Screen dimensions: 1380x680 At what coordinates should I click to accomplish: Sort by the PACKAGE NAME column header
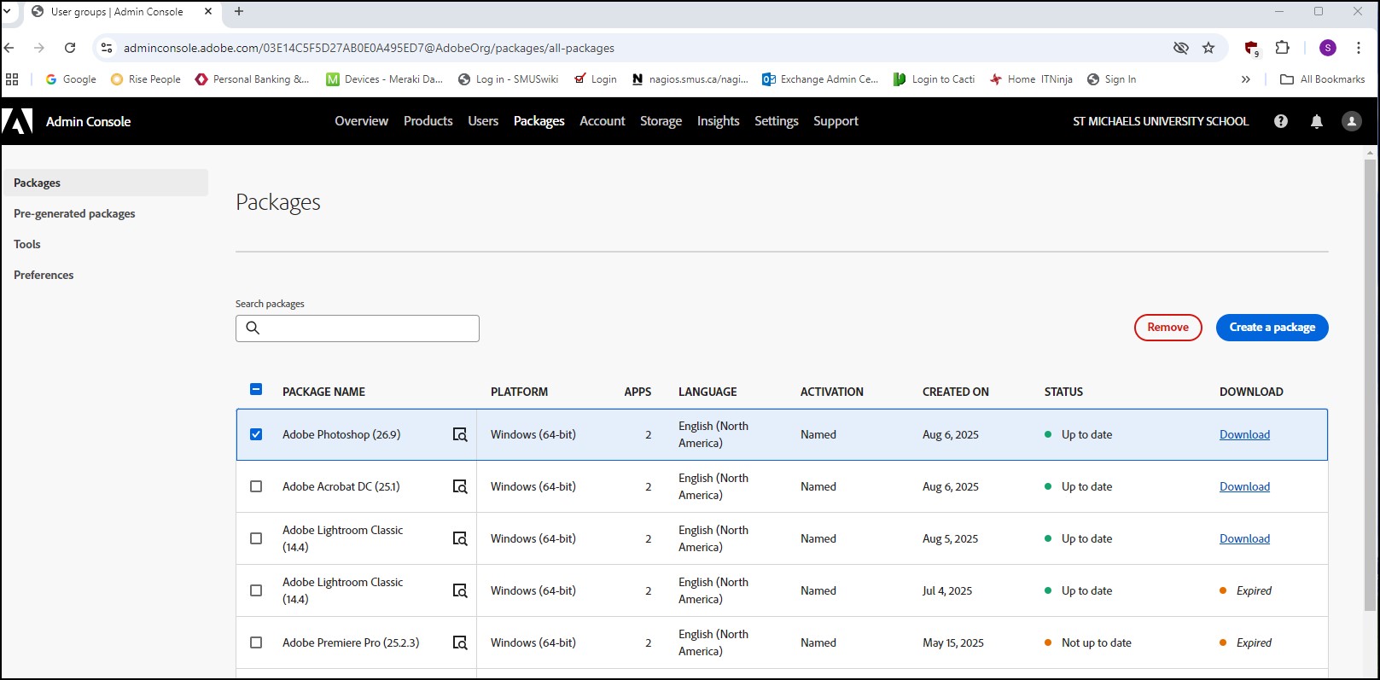tap(323, 392)
